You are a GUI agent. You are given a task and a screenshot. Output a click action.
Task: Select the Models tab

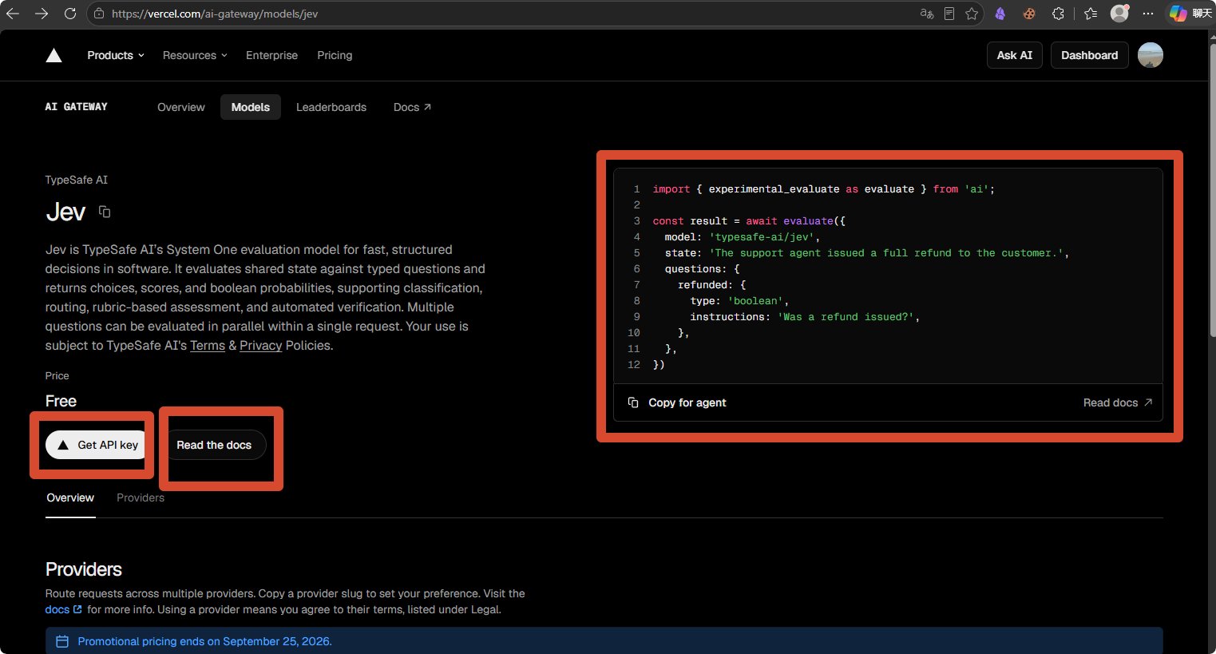251,107
